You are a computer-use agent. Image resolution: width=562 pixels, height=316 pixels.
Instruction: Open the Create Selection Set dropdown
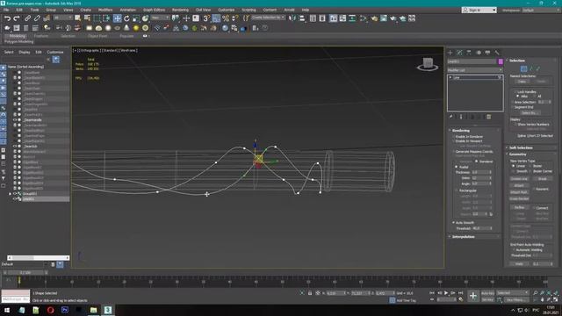click(268, 18)
